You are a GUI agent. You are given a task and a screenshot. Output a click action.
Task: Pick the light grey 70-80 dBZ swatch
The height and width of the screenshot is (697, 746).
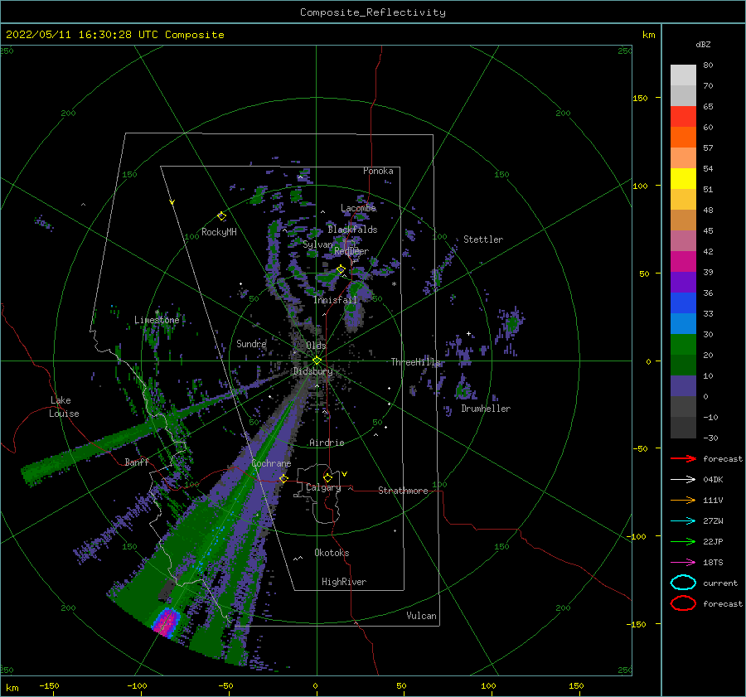point(683,75)
